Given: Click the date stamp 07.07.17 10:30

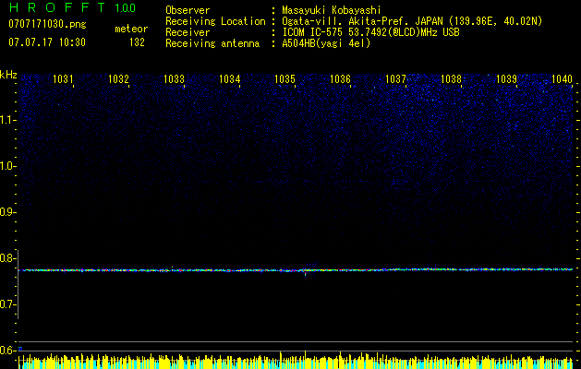Looking at the screenshot, I should point(47,42).
